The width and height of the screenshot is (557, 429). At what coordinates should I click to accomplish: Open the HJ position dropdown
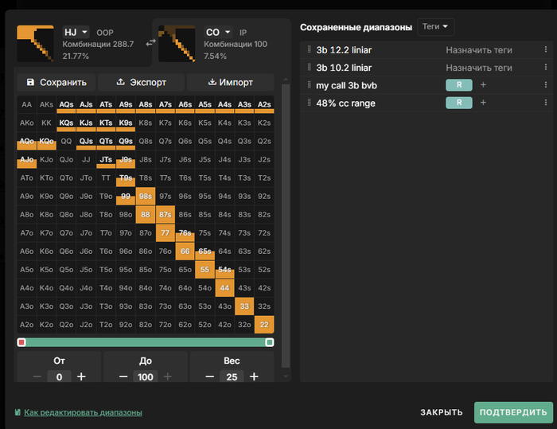point(76,33)
